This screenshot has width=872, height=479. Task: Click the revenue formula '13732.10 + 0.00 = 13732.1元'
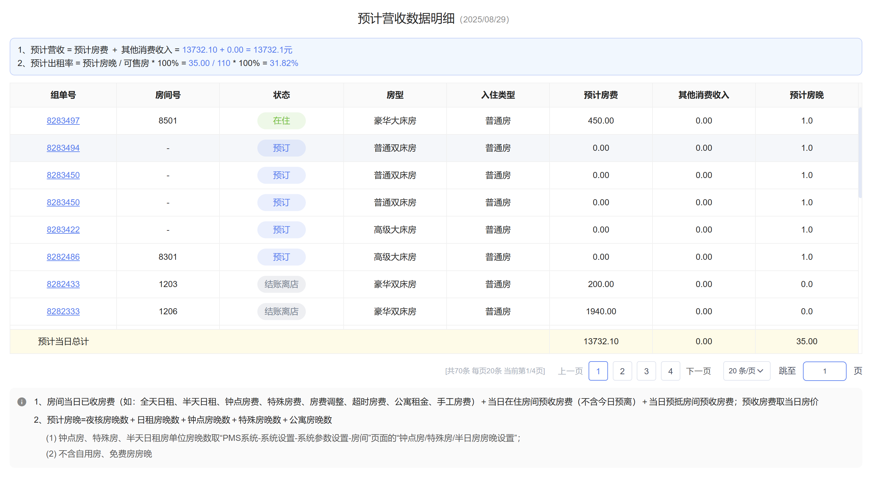pos(237,50)
